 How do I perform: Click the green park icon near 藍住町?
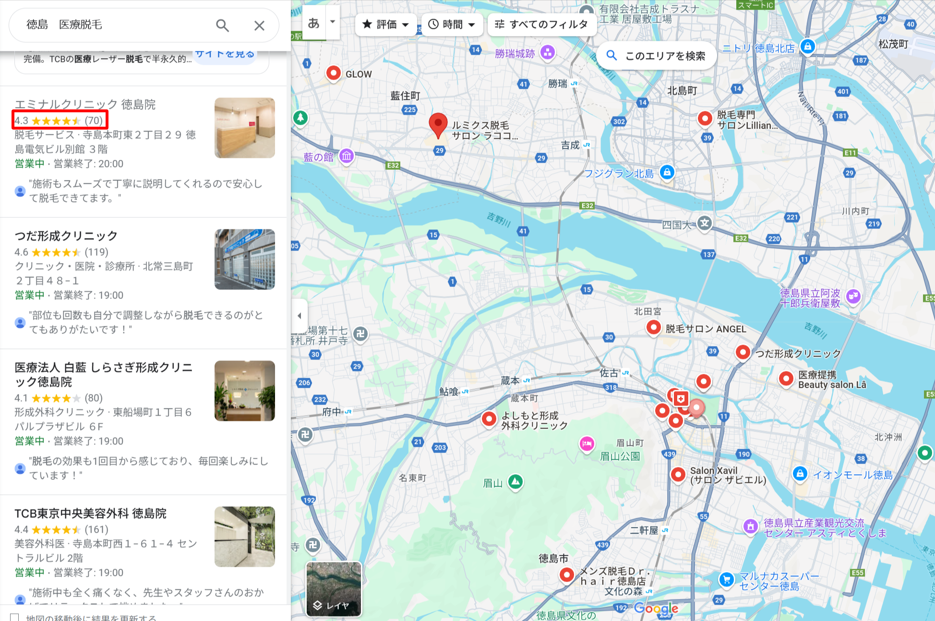click(300, 118)
